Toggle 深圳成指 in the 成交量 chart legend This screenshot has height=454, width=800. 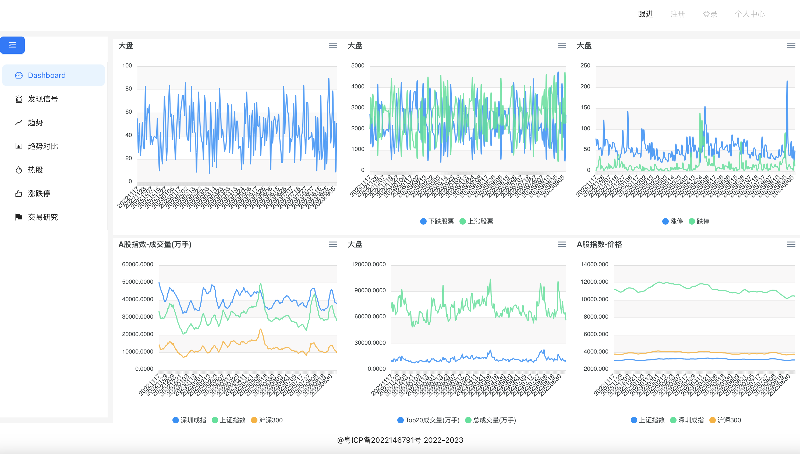[189, 420]
